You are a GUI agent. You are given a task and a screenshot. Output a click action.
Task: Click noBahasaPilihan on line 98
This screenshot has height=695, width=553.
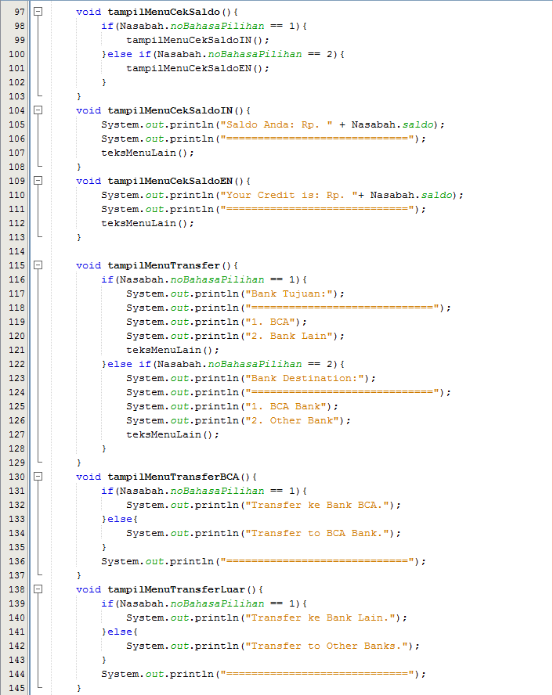pyautogui.click(x=217, y=26)
